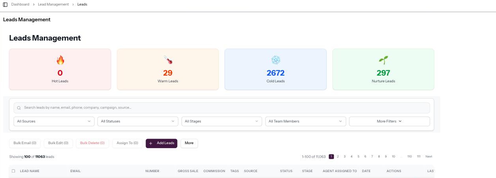Viewport: 496px width, 178px height.
Task: Sort by GROSS SALE column header
Action: point(188,171)
